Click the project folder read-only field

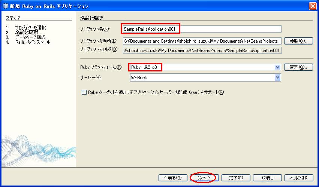tap(202, 50)
